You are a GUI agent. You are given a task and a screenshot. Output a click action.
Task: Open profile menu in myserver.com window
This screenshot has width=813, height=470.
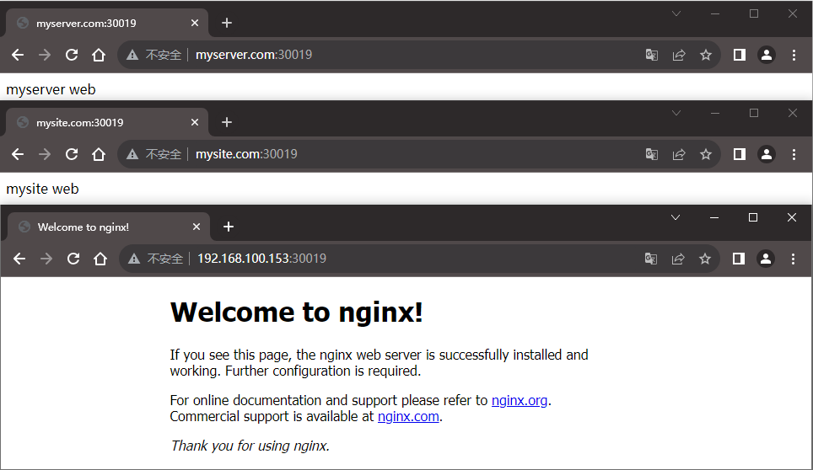[x=767, y=55]
